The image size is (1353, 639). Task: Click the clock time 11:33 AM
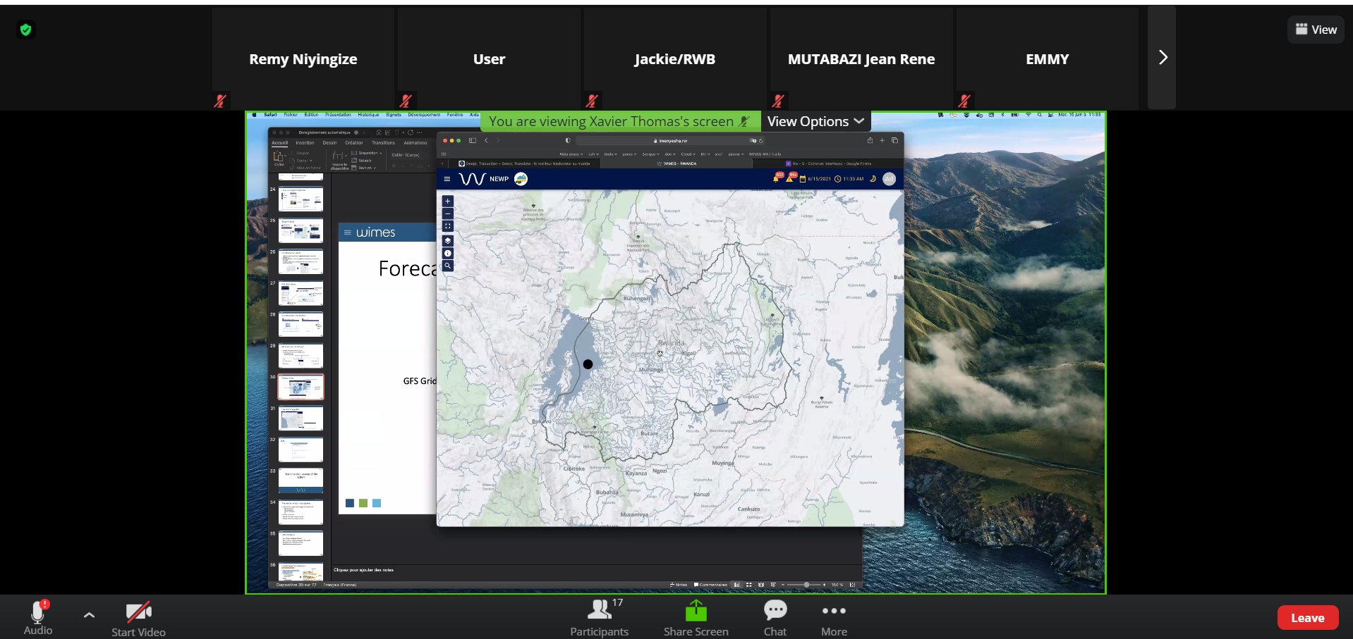(849, 179)
